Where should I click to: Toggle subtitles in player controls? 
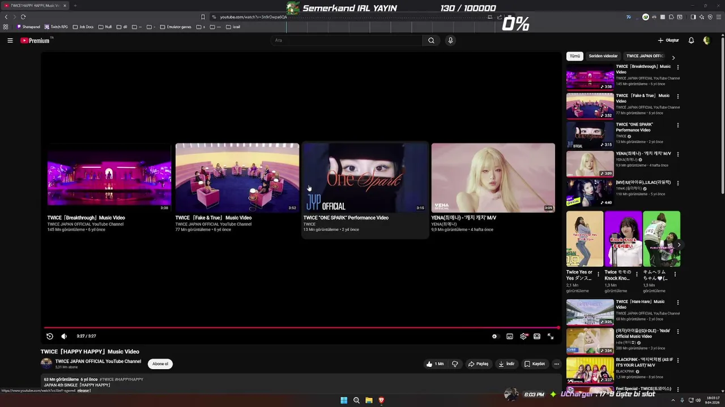pyautogui.click(x=510, y=336)
